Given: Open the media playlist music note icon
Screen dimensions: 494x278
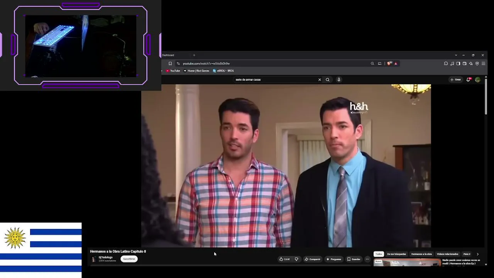Looking at the screenshot, I should (x=452, y=63).
